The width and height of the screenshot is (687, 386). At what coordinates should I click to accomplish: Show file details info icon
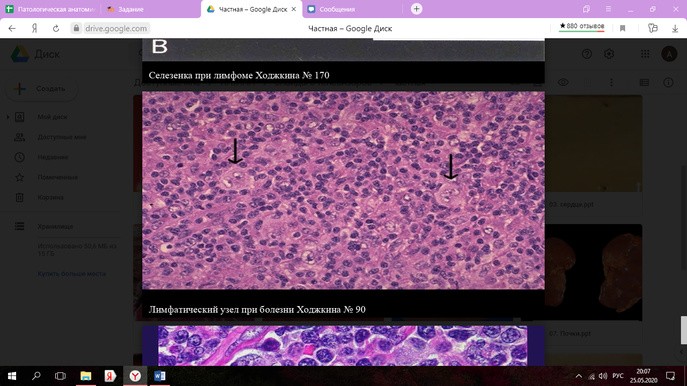668,82
